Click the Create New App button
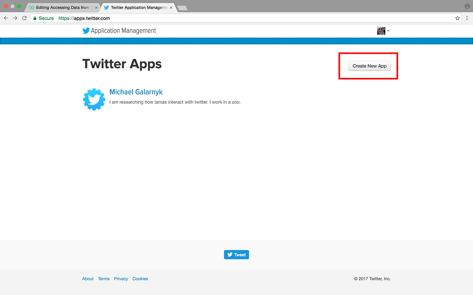The image size is (473, 295). coord(369,66)
